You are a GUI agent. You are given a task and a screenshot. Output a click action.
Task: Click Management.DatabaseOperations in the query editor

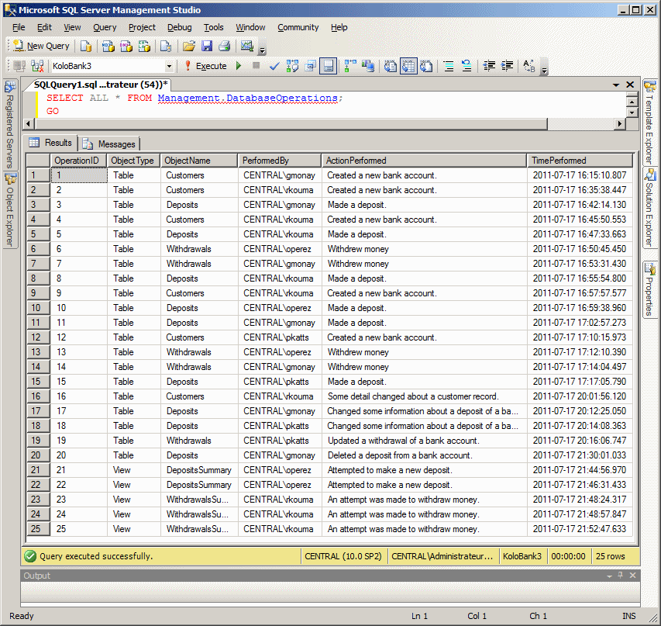tap(247, 98)
